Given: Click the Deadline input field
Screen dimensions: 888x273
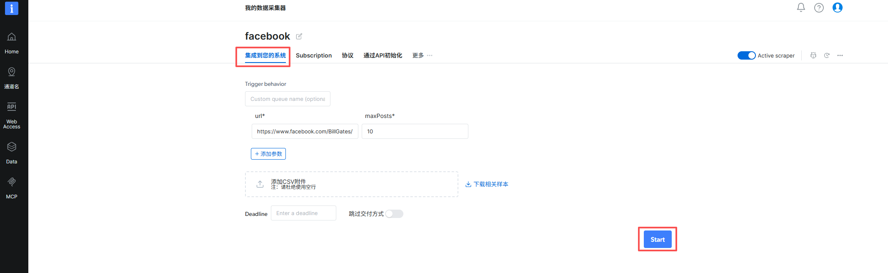Looking at the screenshot, I should click(x=303, y=213).
